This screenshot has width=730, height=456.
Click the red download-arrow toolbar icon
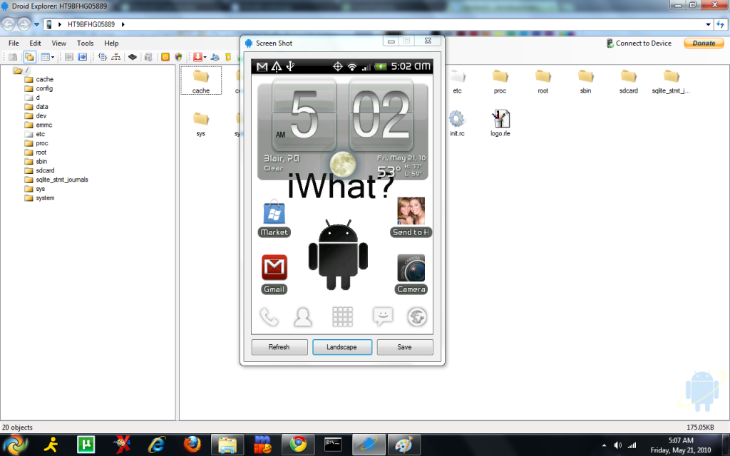pyautogui.click(x=198, y=57)
